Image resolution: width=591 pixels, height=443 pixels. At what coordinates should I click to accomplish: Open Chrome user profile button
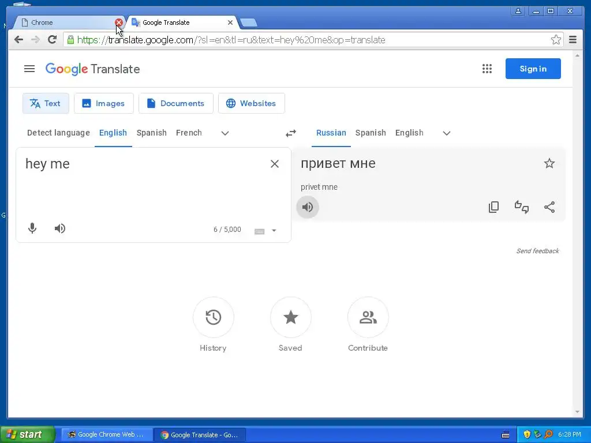click(x=518, y=12)
